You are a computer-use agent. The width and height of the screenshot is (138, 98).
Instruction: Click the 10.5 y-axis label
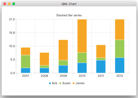coord(12,46)
